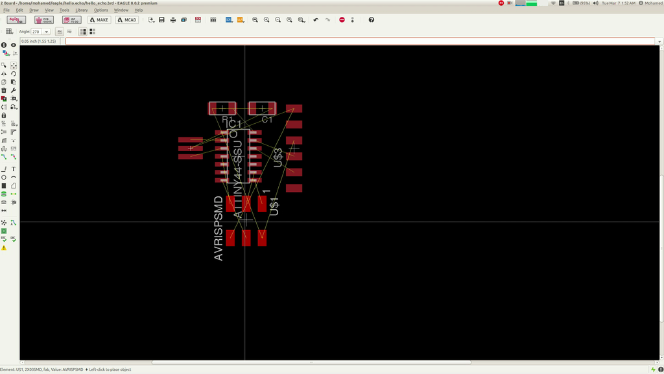Select the Copy tool

[x=4, y=82]
